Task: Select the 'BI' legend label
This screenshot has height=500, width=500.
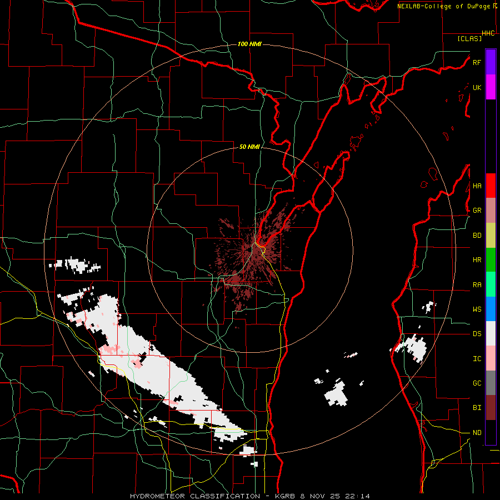Action: (x=477, y=408)
